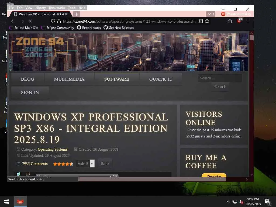The width and height of the screenshot is (276, 207).
Task: Open the extensions puzzle icon
Action: [x=230, y=21]
